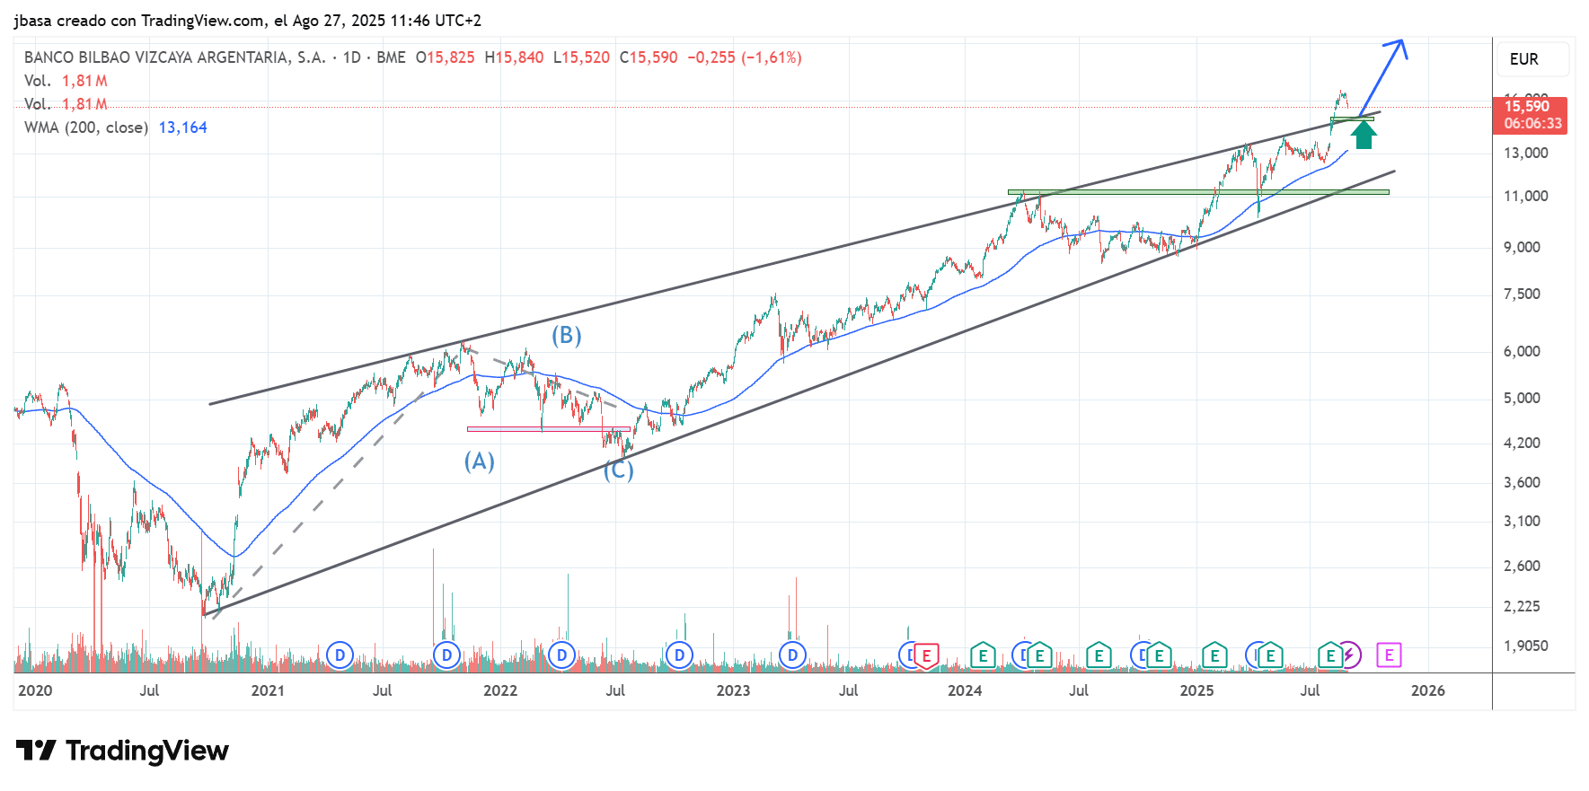Image resolution: width=1589 pixels, height=791 pixels.
Task: Click the 2025 label on time axis
Action: (x=1196, y=690)
